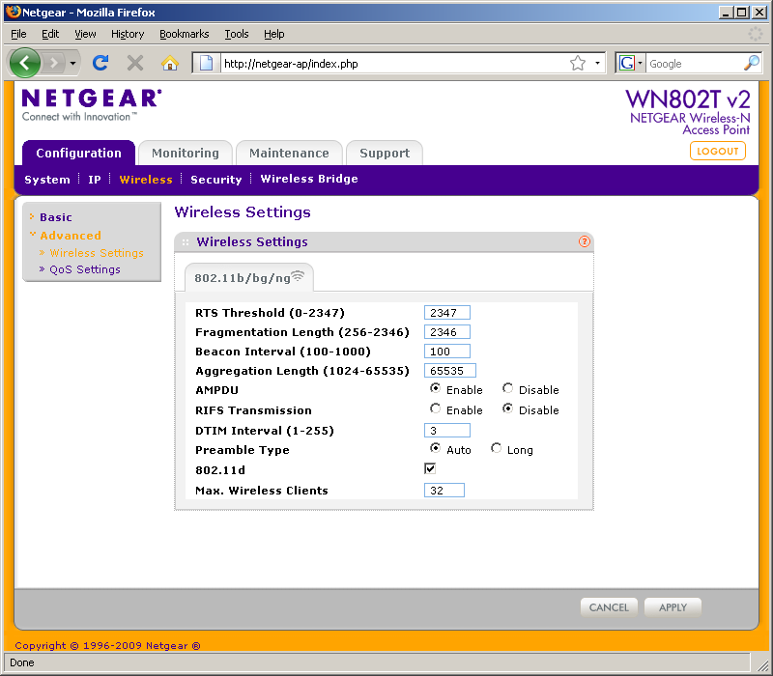Open the Edit menu
773x676 pixels.
click(50, 34)
